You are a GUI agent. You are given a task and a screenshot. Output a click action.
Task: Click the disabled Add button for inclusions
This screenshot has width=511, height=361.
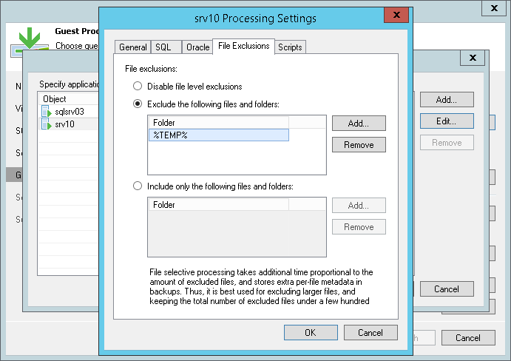point(359,206)
